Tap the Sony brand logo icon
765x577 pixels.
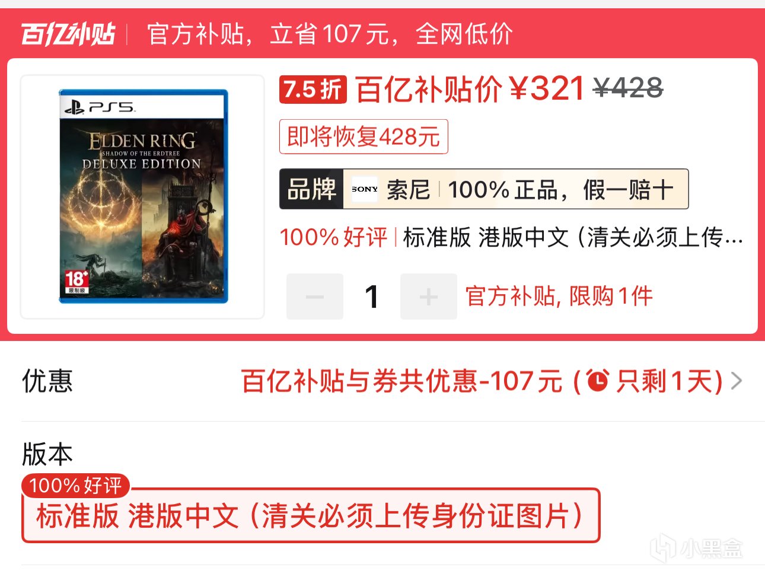pos(364,189)
